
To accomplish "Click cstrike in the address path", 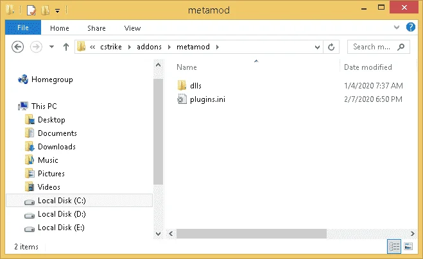I will tap(111, 47).
